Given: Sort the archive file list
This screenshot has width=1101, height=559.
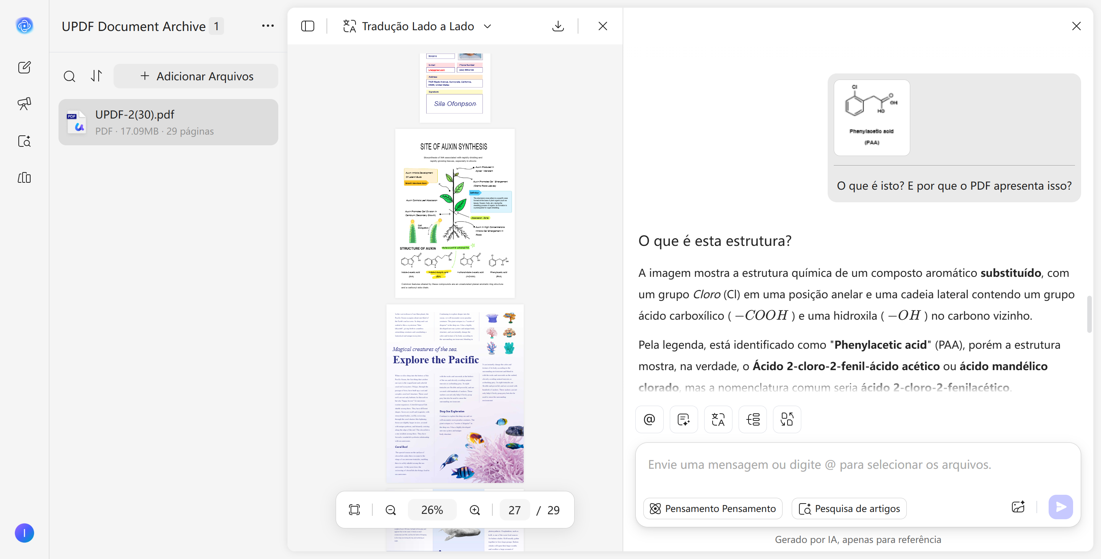Looking at the screenshot, I should tap(97, 76).
